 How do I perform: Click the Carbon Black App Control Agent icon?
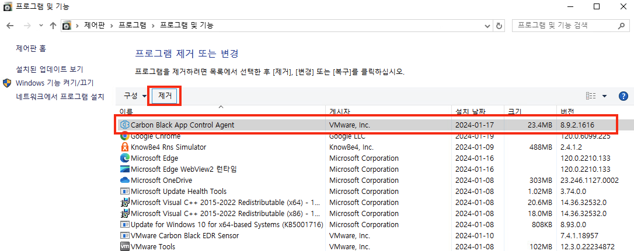pyautogui.click(x=125, y=125)
